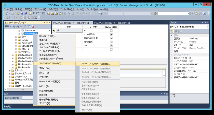
Task: Click the データ型 column header
Action: pyautogui.click(x=93, y=27)
